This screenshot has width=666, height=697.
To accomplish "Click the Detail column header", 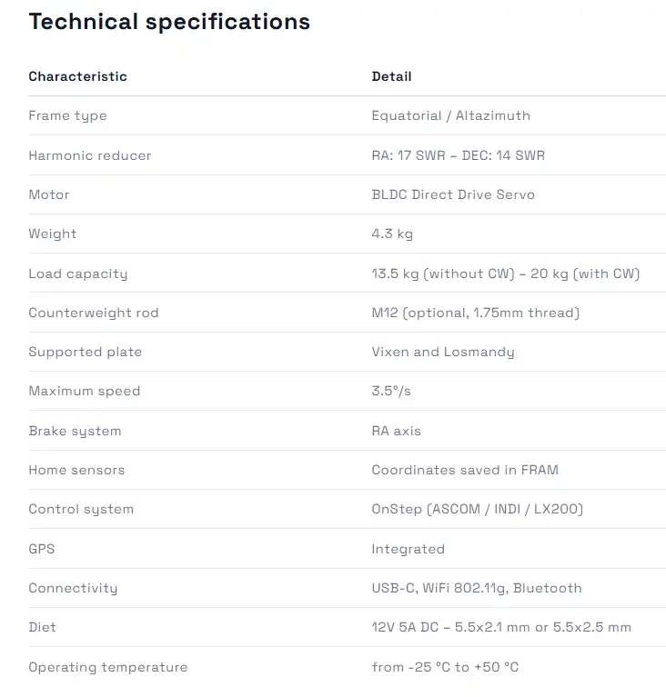I will 391,76.
